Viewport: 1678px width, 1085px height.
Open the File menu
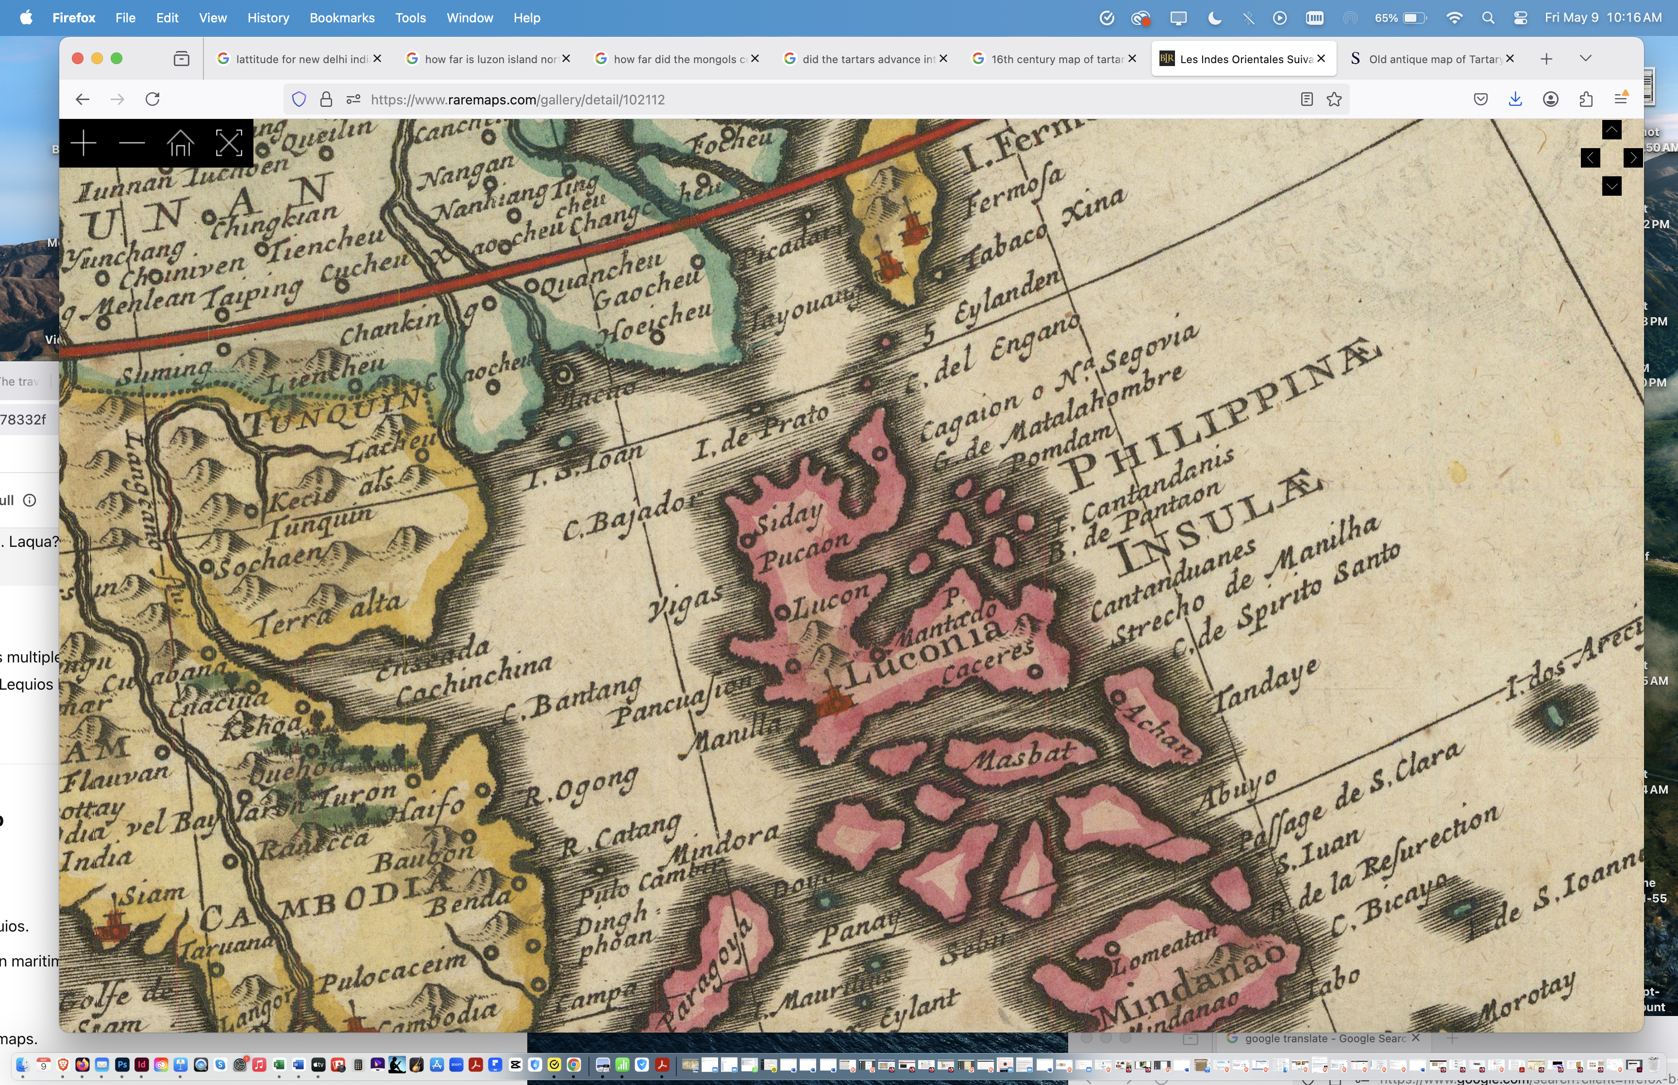[x=125, y=17]
